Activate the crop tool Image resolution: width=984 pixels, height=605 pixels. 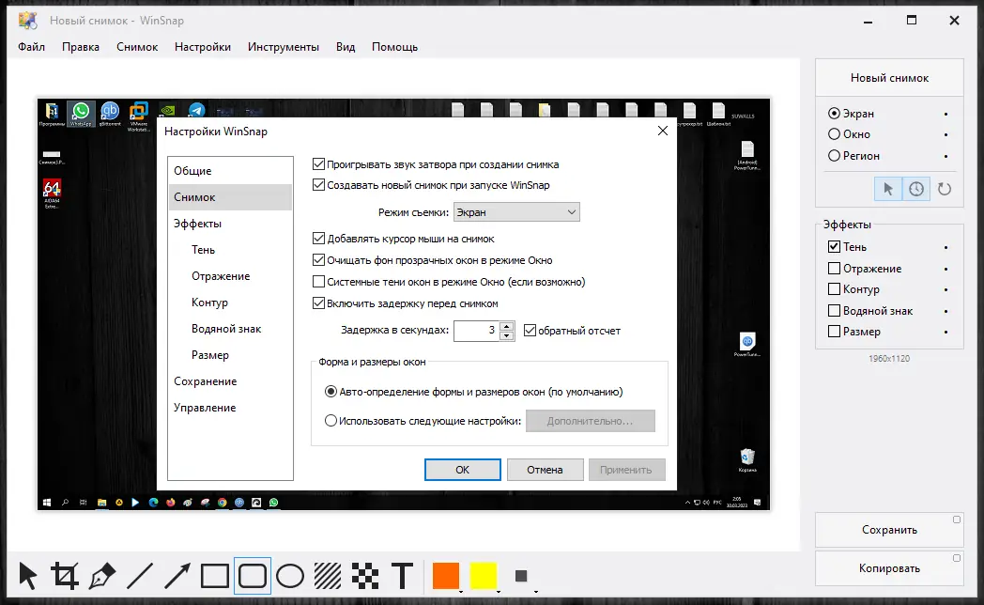pos(62,575)
